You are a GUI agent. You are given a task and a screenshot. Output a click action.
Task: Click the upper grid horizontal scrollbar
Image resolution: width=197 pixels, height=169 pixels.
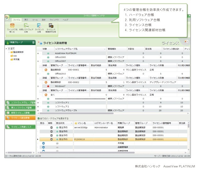77,113
